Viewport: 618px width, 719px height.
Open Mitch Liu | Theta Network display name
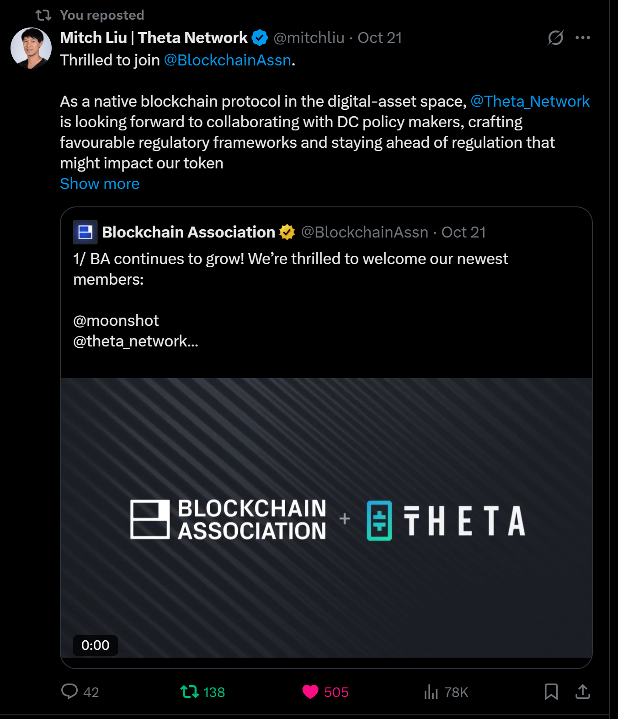[154, 38]
